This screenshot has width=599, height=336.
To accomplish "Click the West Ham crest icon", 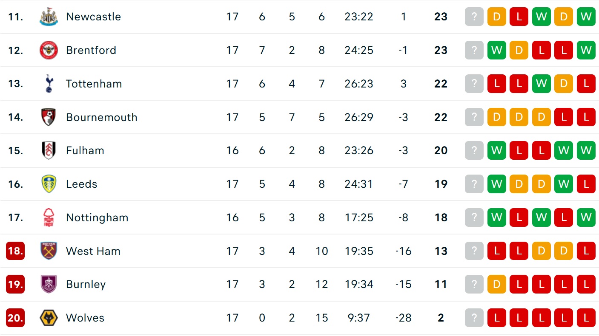I will tap(49, 251).
